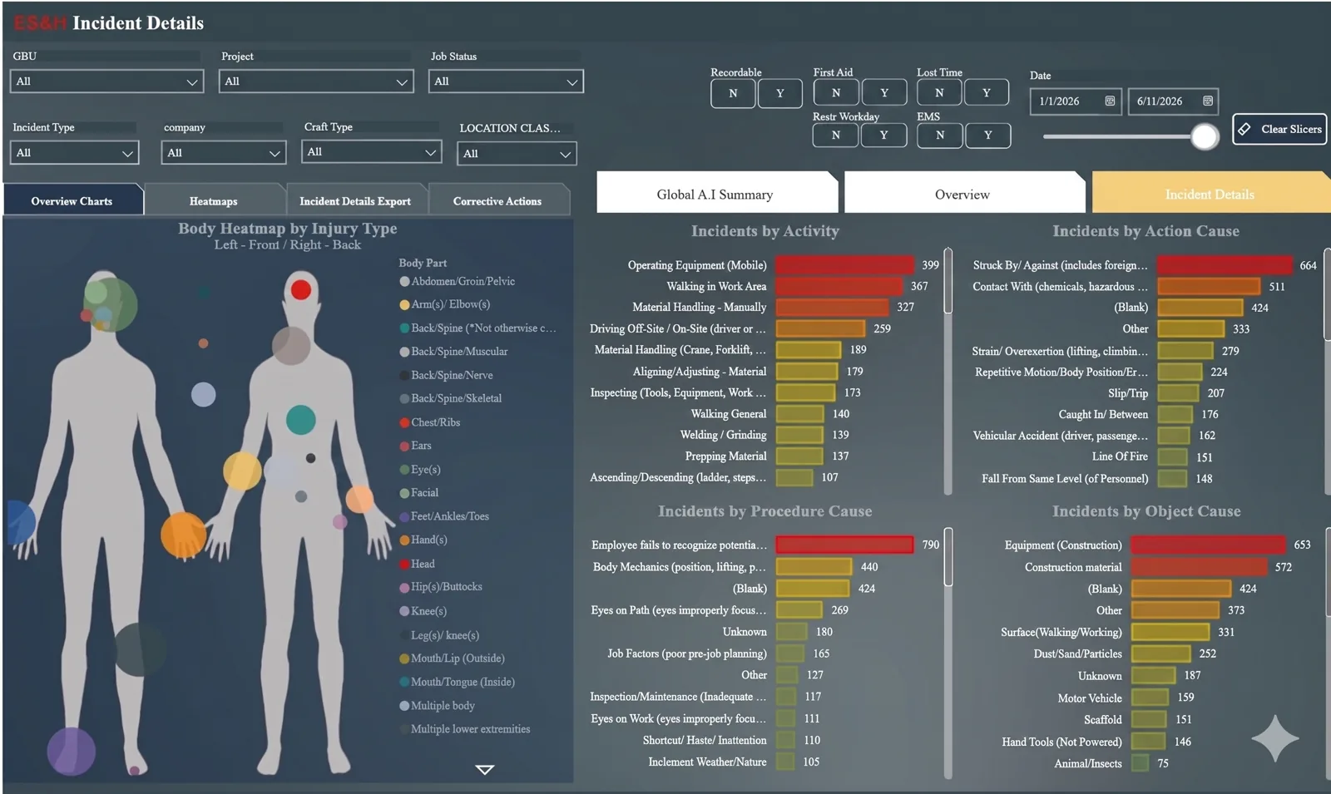Click the Clear Slicers button
Image resolution: width=1331 pixels, height=794 pixels.
1279,129
